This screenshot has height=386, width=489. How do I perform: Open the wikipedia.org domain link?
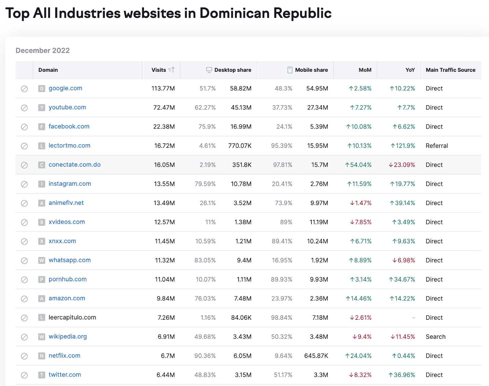(68, 337)
